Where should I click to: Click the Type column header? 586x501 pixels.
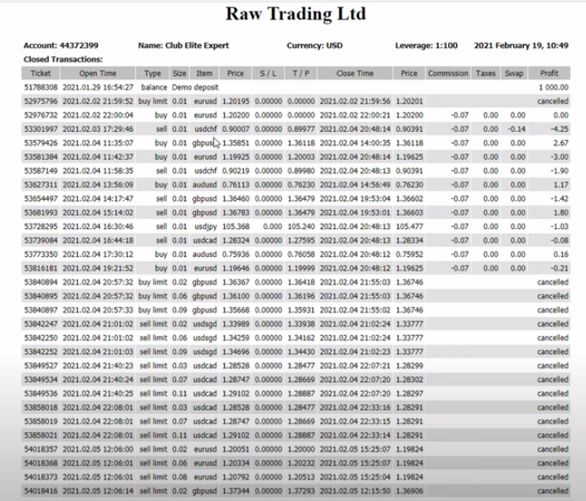(x=153, y=73)
